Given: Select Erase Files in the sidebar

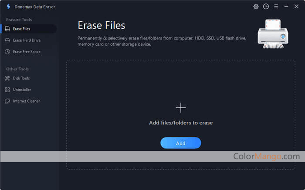Looking at the screenshot, I should point(21,29).
